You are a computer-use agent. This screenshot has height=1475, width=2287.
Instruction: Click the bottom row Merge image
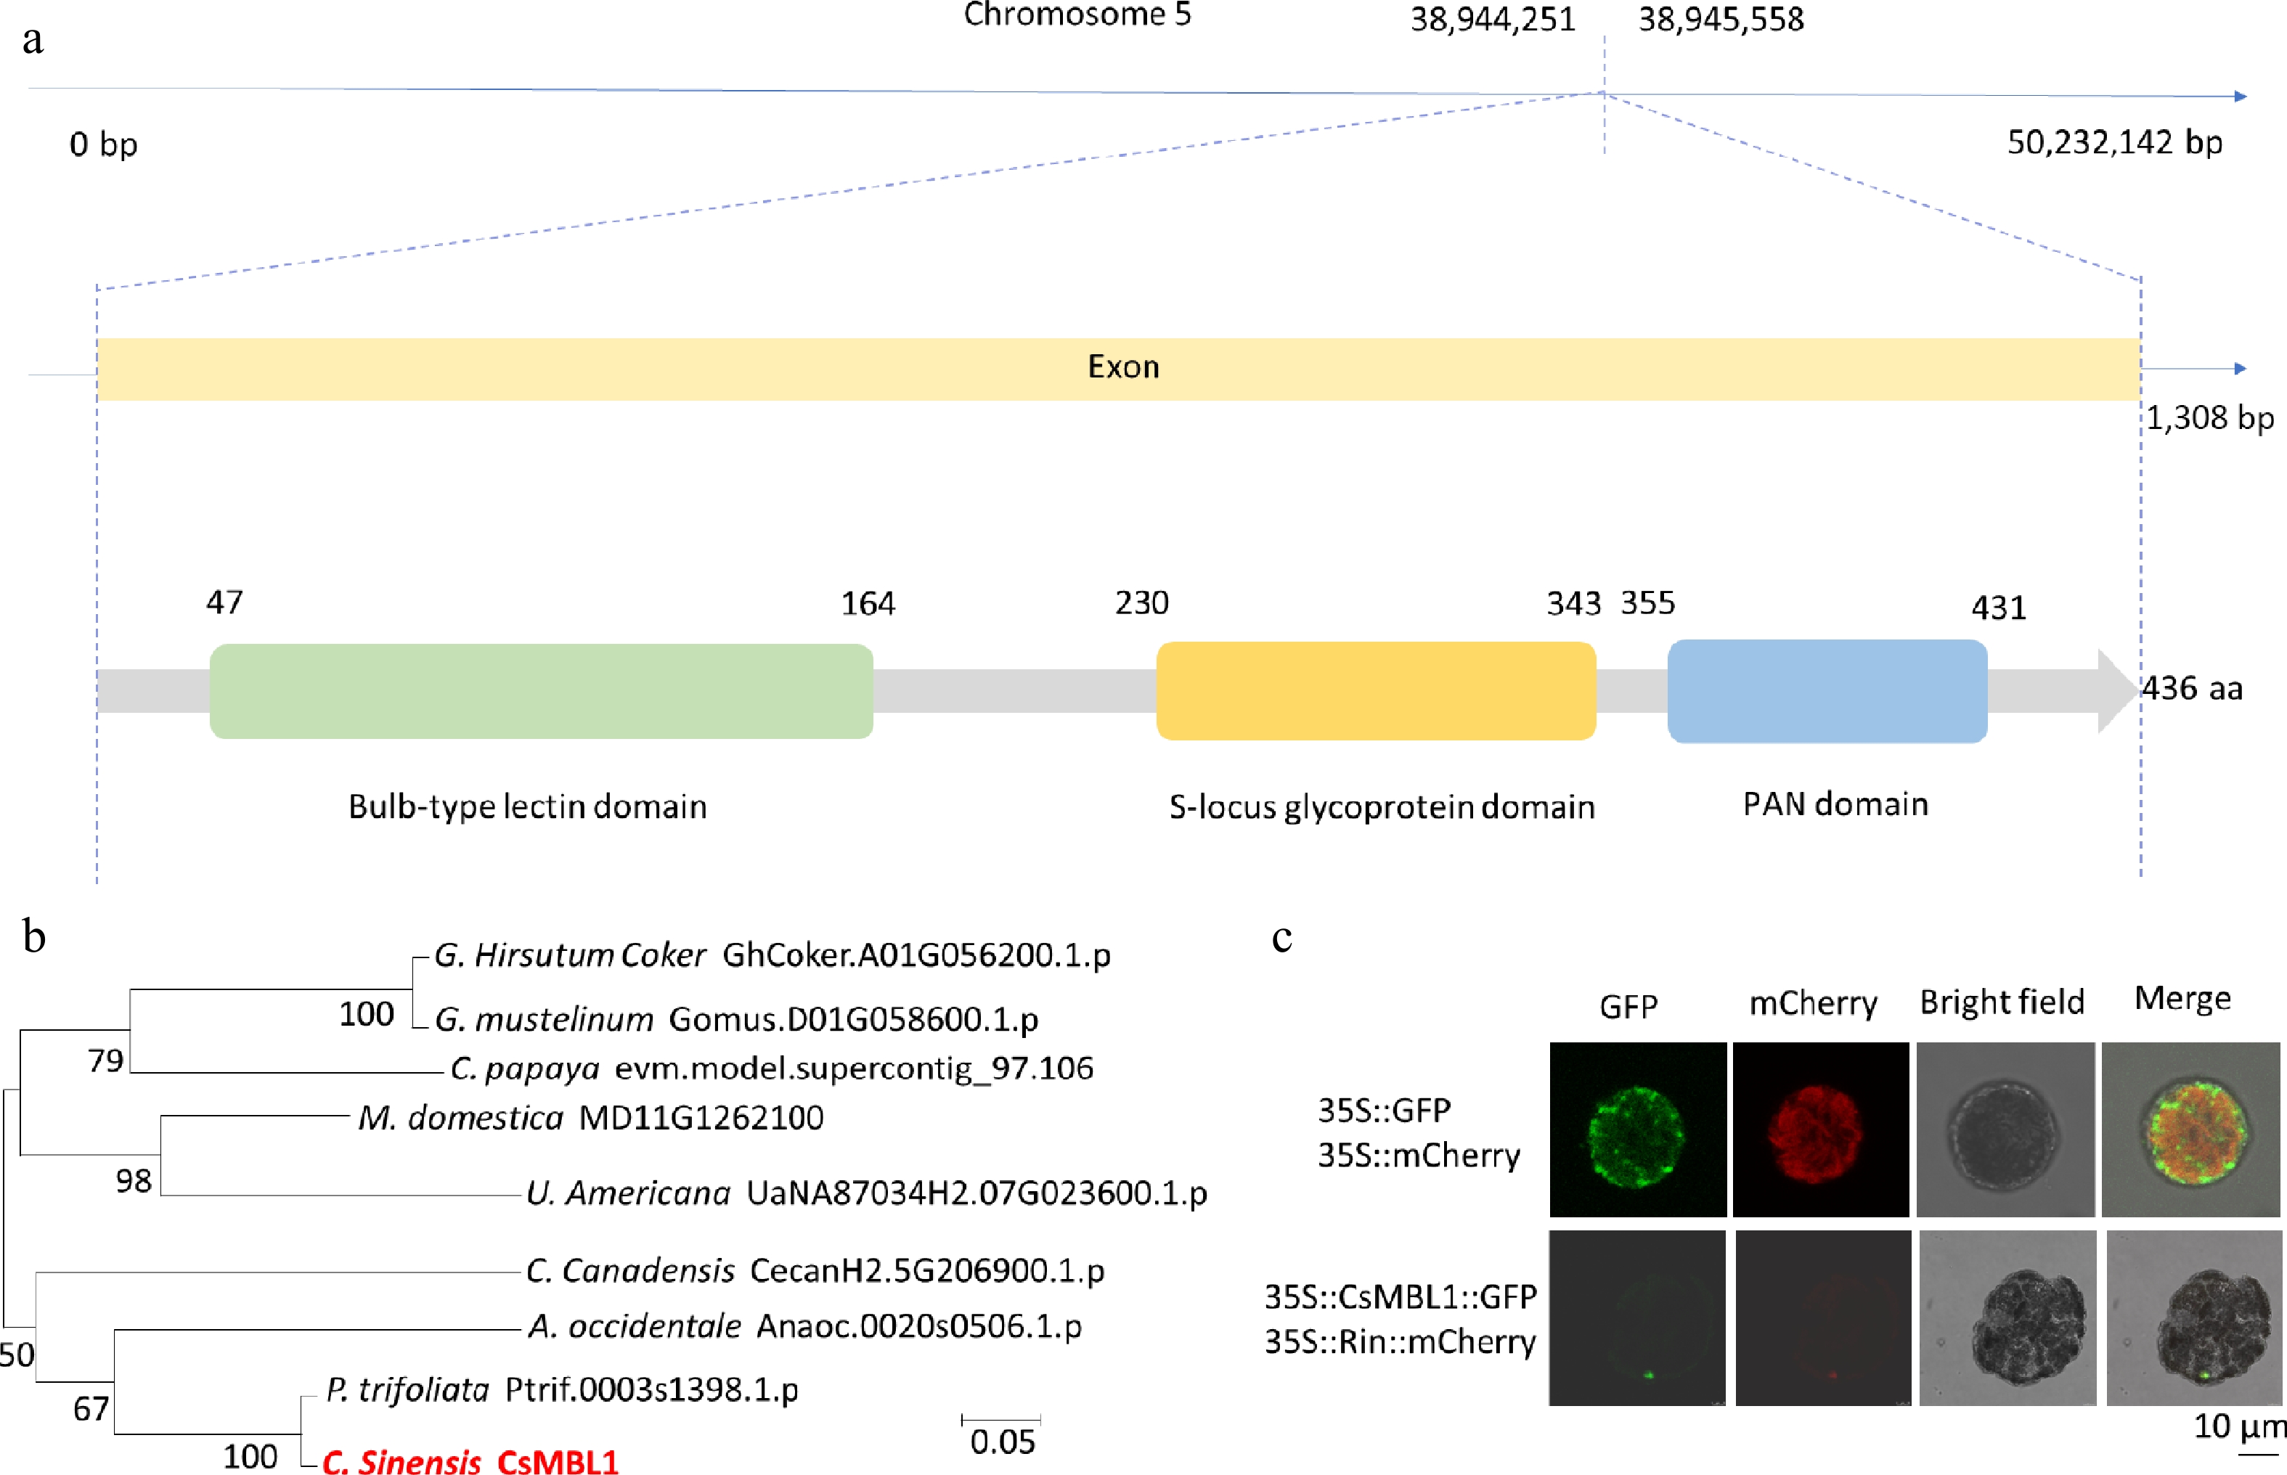click(2193, 1317)
